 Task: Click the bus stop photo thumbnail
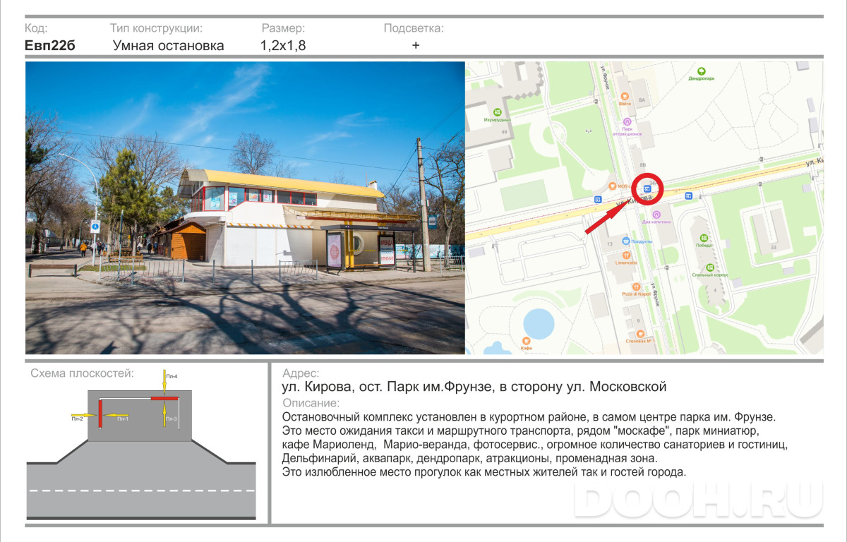pos(245,207)
